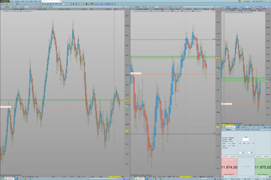
Task: Select the red down arrow tool
Action: click(x=76, y=4)
